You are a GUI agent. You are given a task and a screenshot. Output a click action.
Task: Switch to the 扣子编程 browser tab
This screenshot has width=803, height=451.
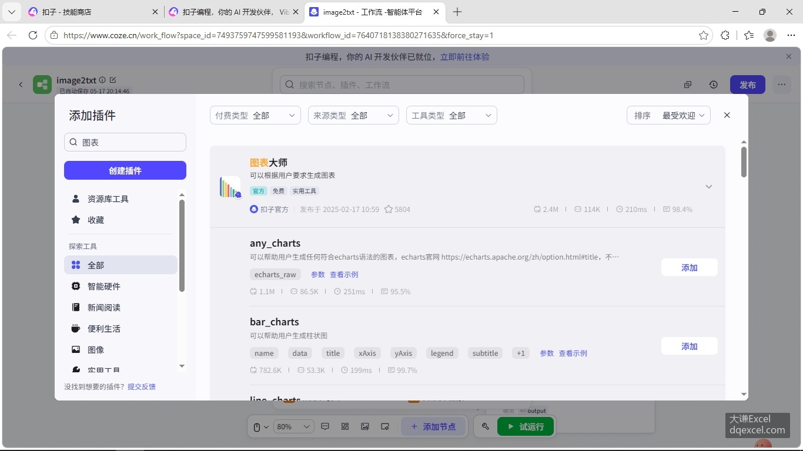tap(234, 12)
